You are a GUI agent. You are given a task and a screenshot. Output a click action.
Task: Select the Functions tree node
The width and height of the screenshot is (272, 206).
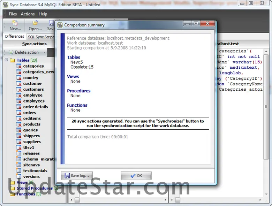coord(26,194)
